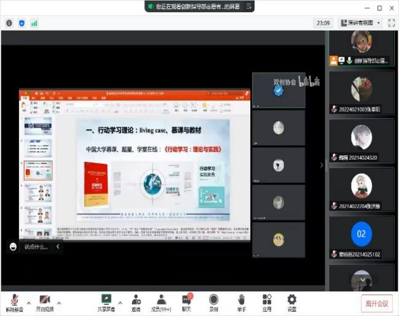Open the 聊天 chat panel
The image size is (399, 316).
click(187, 302)
